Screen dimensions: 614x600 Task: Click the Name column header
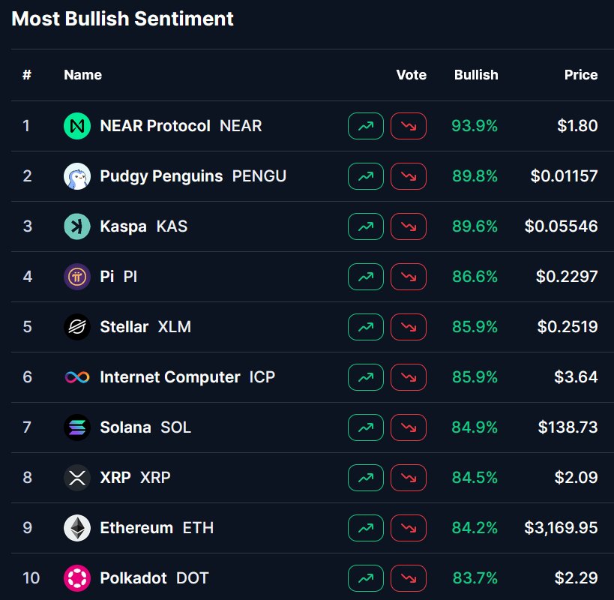(x=82, y=75)
